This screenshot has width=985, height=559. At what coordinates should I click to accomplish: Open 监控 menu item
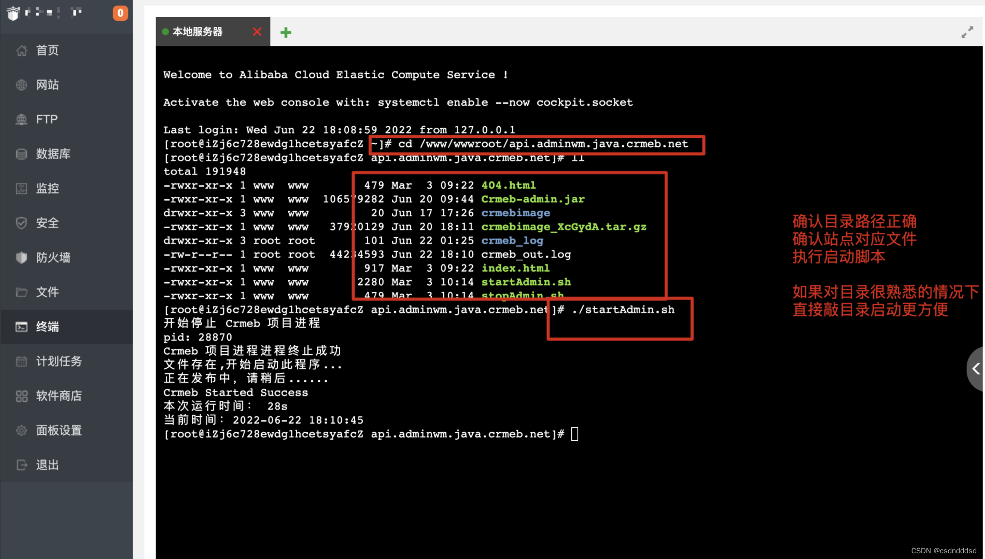point(66,189)
